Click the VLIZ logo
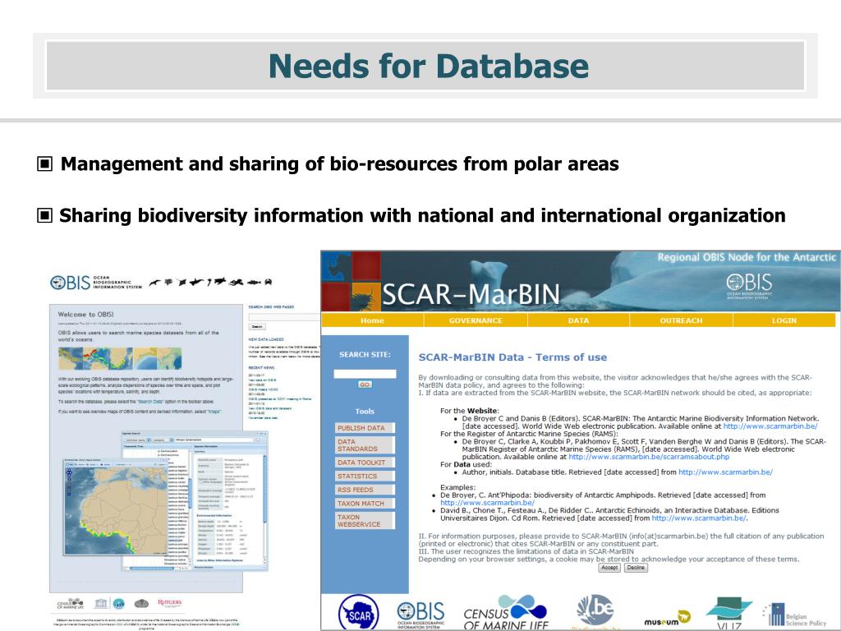The width and height of the screenshot is (841, 631). click(729, 613)
